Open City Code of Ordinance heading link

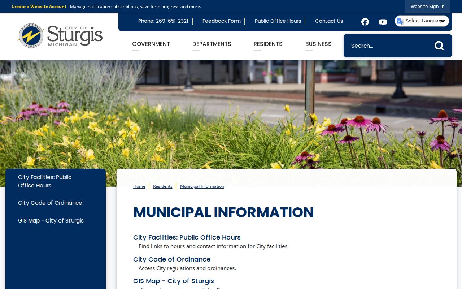tap(172, 259)
